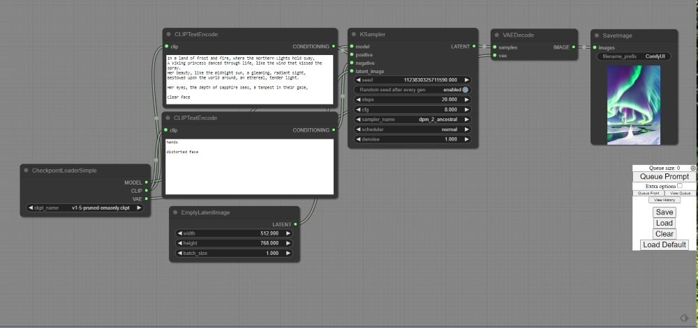
Task: Click the left arrow on scheduler selector
Action: 359,130
